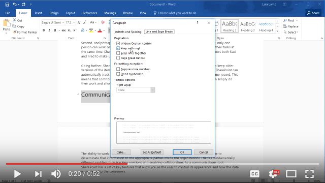
Task: Undo the last action
Action: [x=15, y=5]
